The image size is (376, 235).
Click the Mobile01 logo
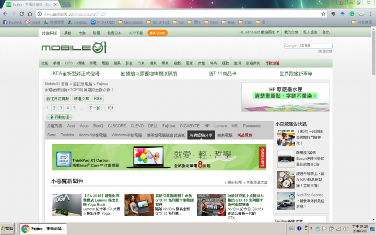point(74,48)
